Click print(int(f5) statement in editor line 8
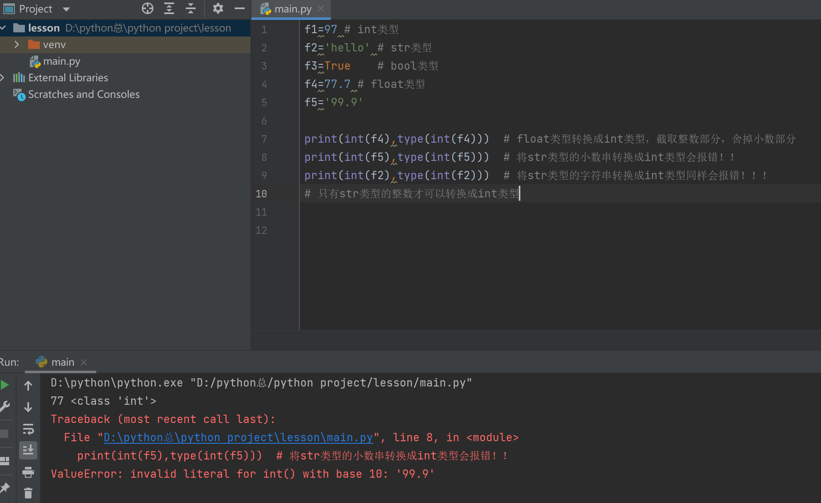This screenshot has width=821, height=503. 397,157
